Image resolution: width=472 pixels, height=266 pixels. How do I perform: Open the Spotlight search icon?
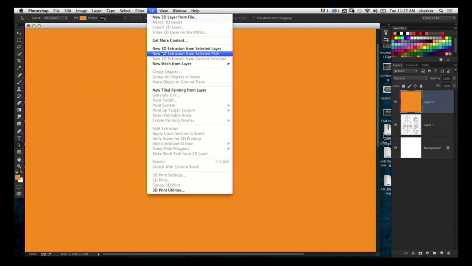441,11
